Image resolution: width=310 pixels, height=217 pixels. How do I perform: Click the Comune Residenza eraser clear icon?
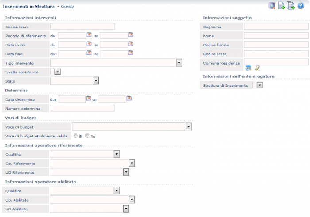(x=257, y=68)
